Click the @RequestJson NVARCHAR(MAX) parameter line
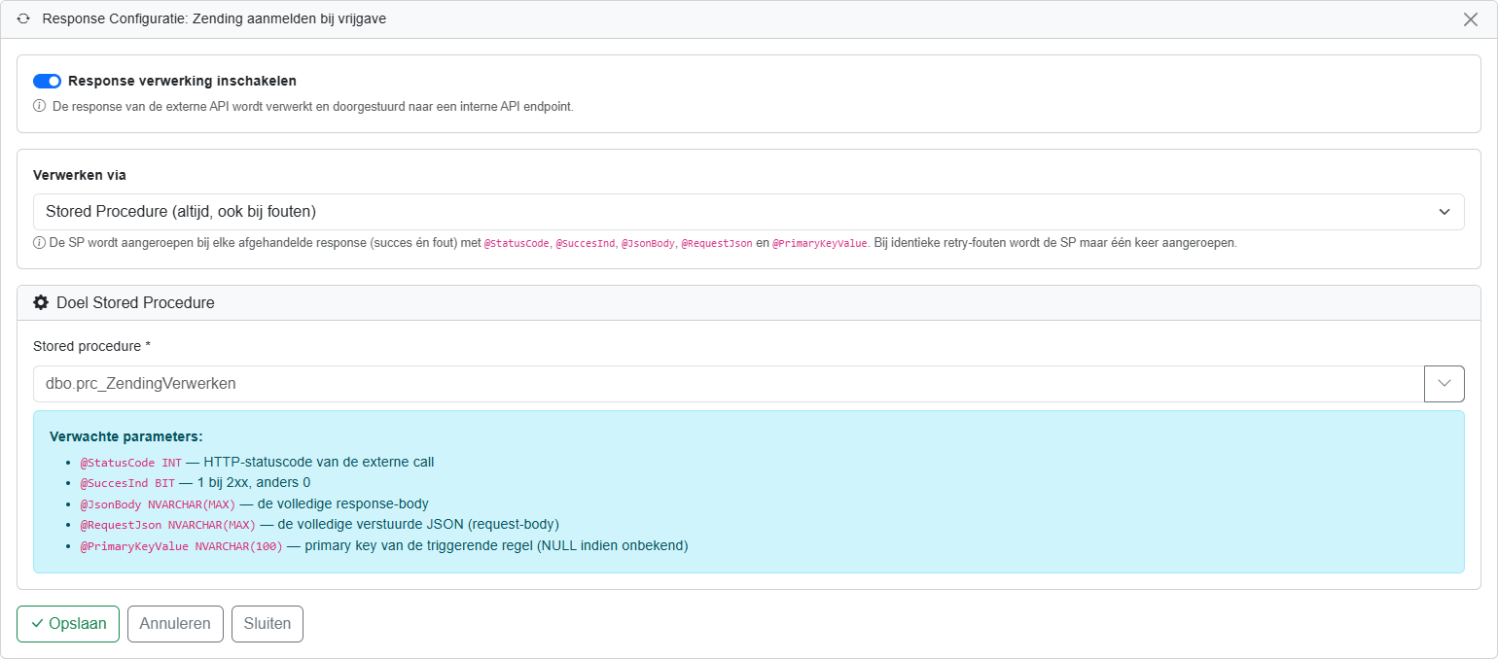This screenshot has width=1498, height=659. (320, 525)
